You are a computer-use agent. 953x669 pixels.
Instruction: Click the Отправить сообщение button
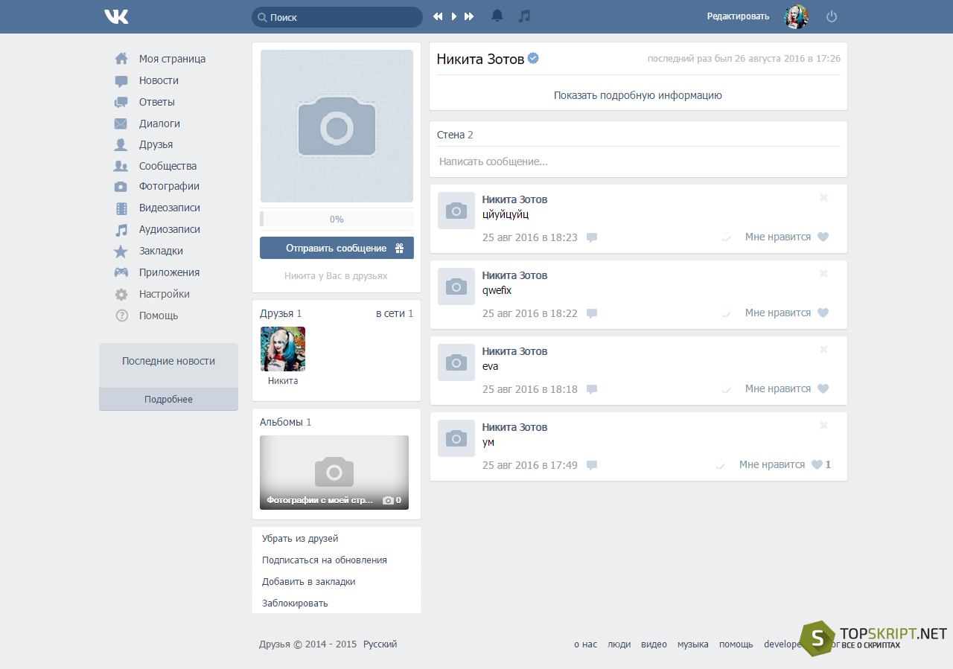coord(337,248)
